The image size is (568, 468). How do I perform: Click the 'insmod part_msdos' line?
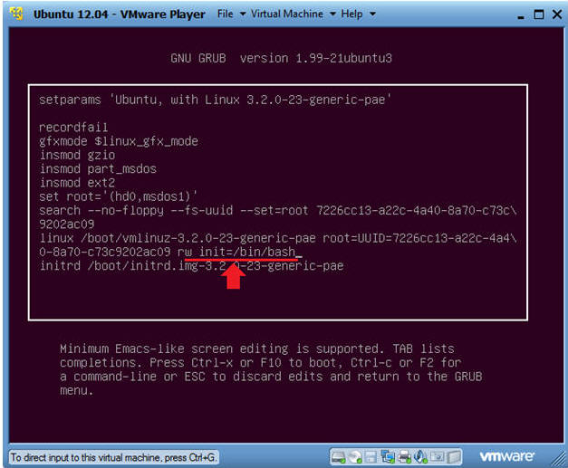98,168
